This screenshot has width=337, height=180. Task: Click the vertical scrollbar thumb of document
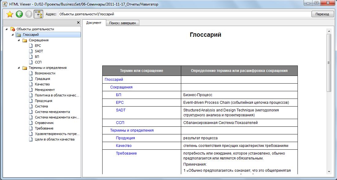pyautogui.click(x=329, y=63)
